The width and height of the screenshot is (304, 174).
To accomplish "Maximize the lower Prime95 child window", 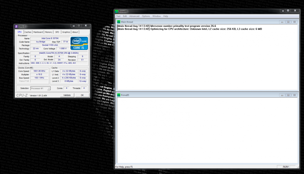I will tap(288, 95).
